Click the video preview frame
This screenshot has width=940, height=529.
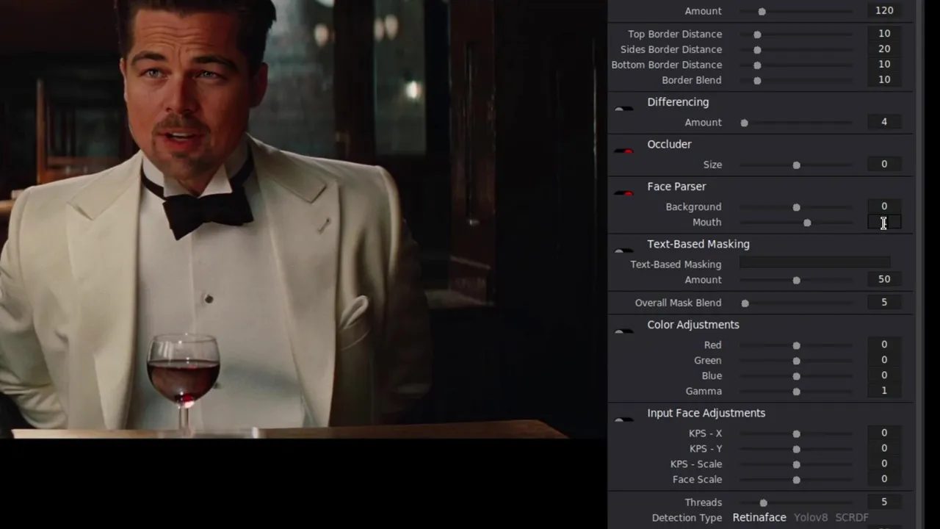click(x=303, y=219)
